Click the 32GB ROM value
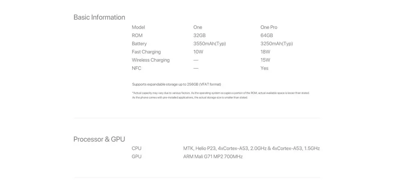394x185 pixels. (199, 36)
